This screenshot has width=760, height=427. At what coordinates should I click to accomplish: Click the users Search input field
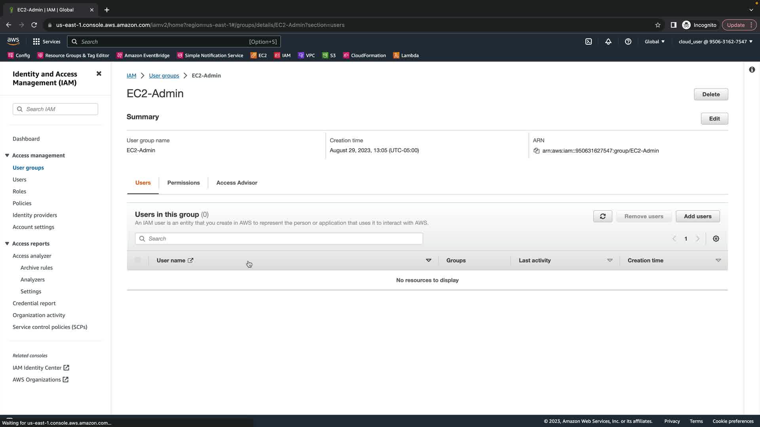click(x=279, y=239)
